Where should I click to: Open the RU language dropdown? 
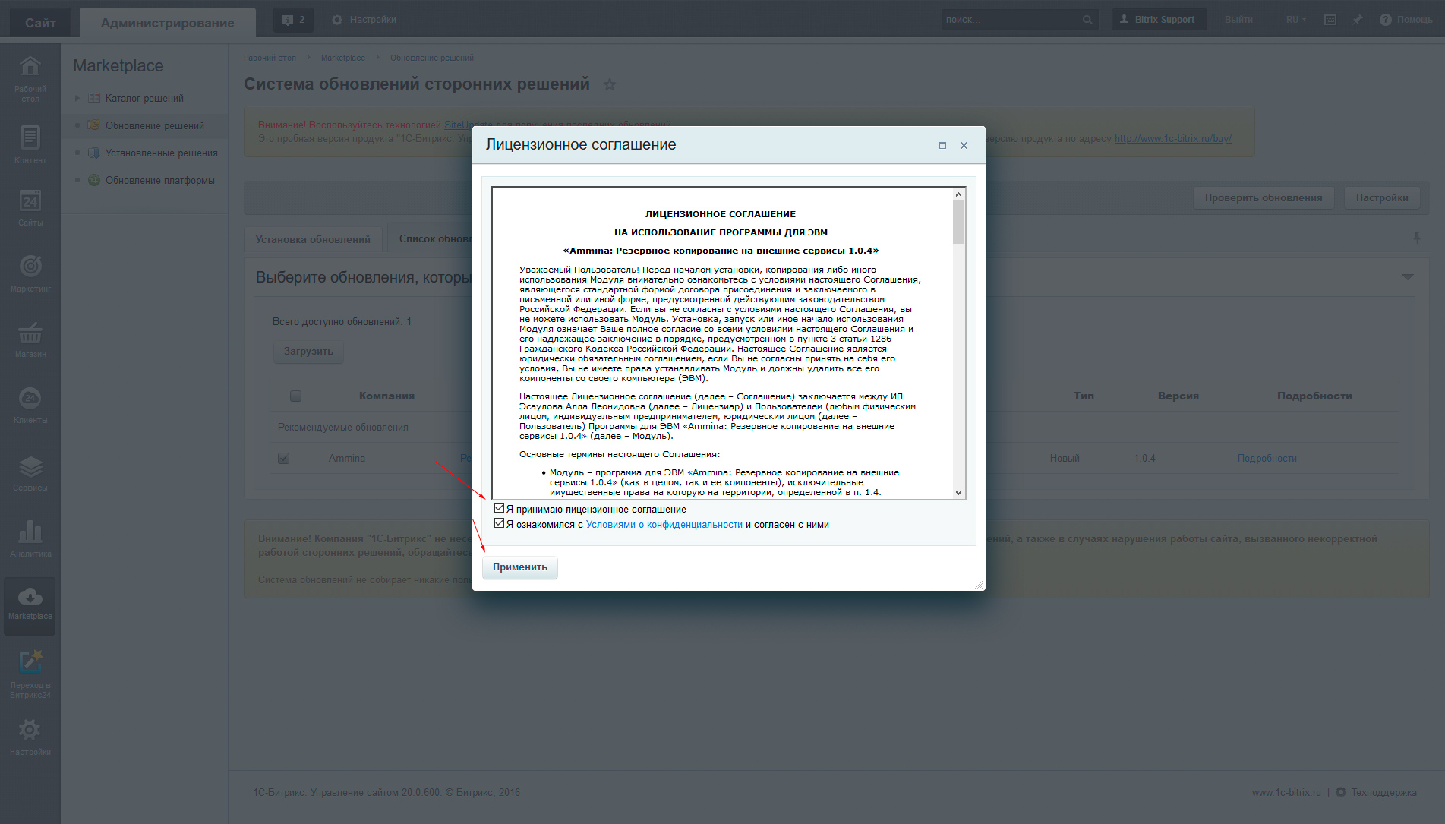click(x=1295, y=20)
